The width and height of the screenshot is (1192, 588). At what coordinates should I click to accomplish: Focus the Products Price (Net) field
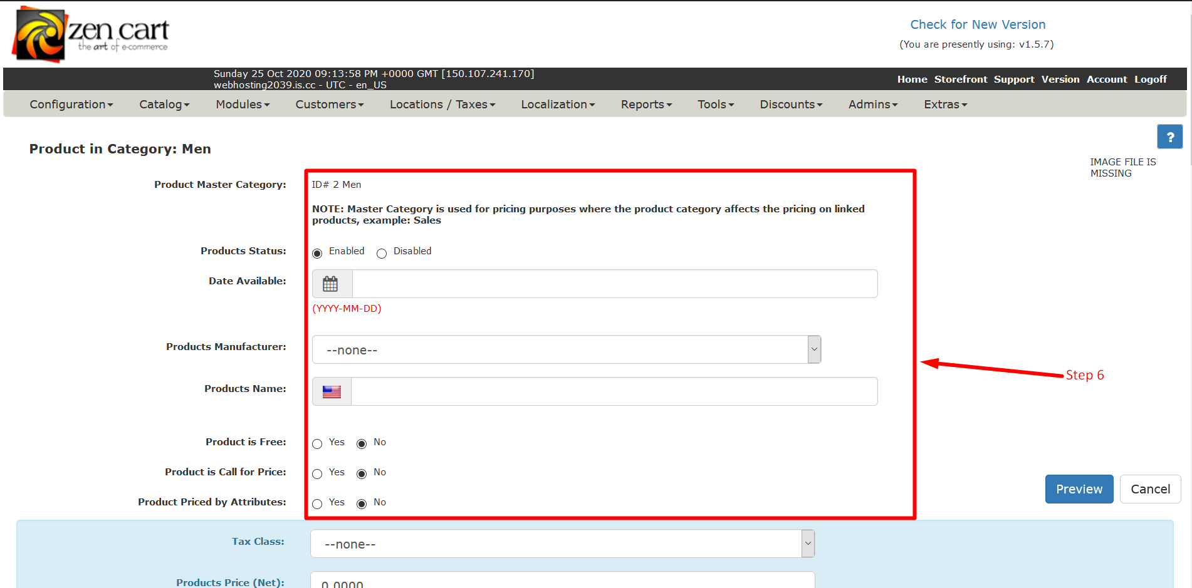(562, 580)
